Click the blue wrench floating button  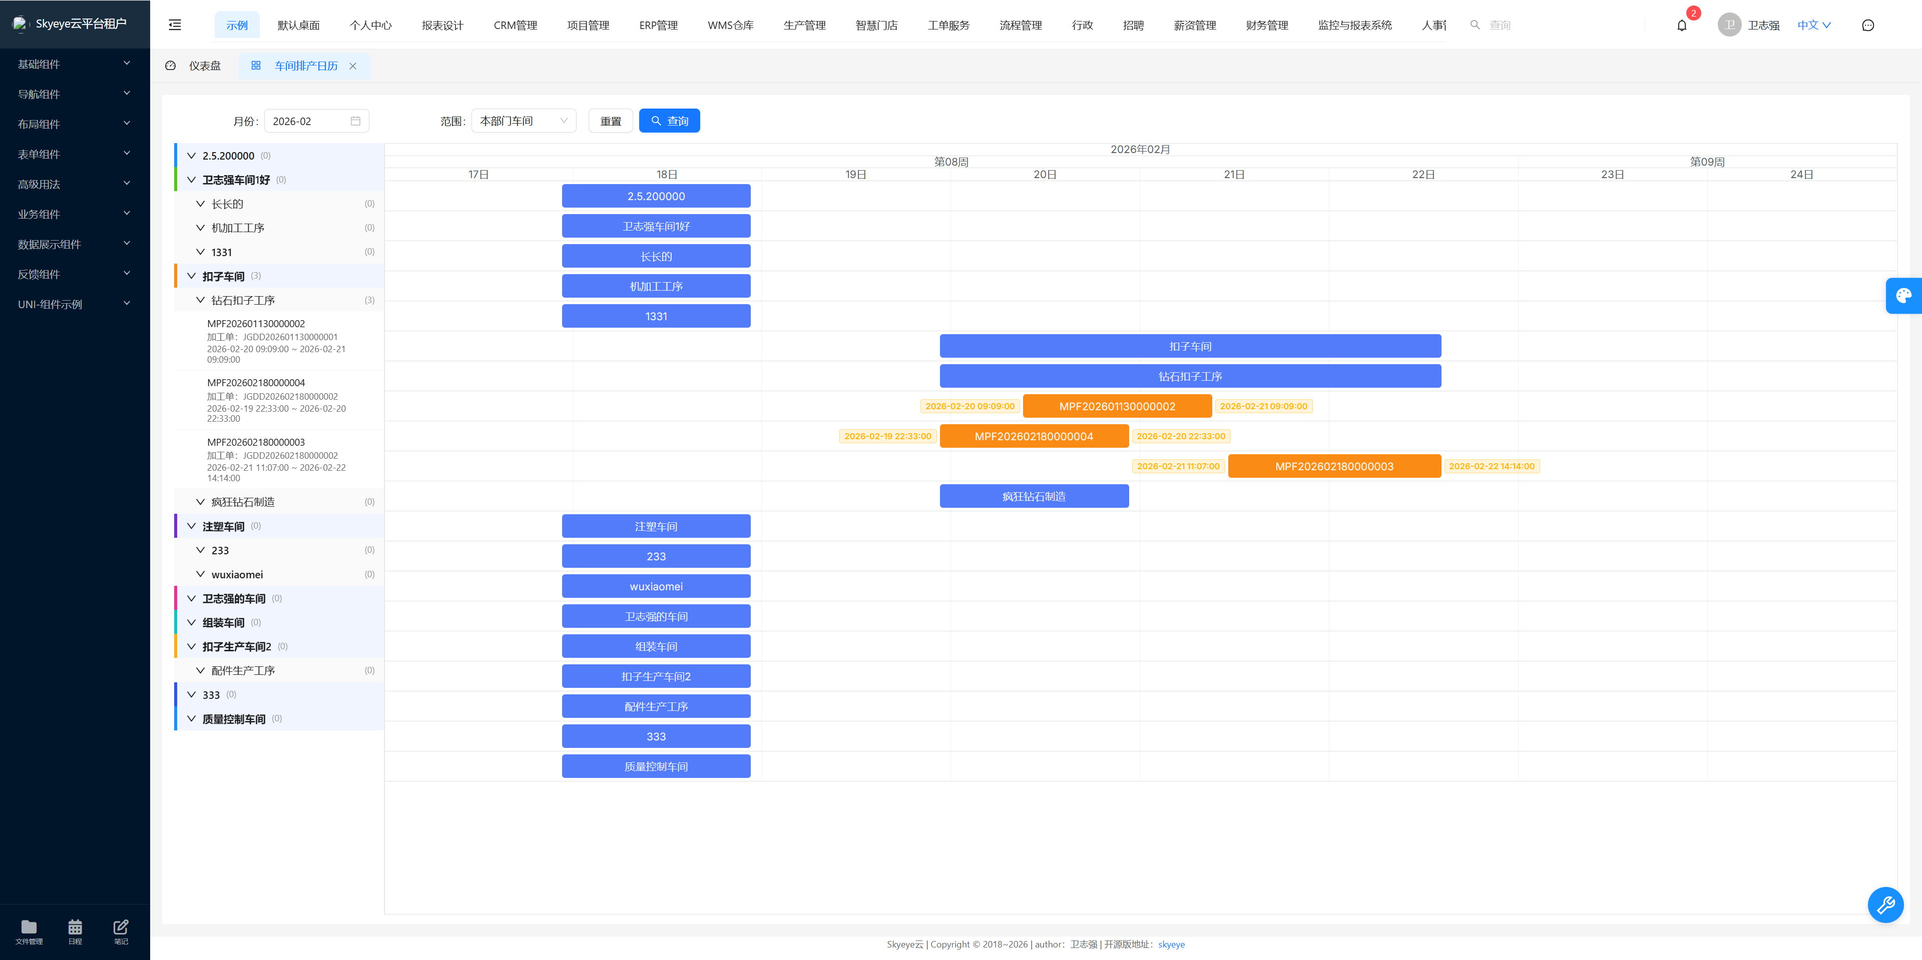1884,905
